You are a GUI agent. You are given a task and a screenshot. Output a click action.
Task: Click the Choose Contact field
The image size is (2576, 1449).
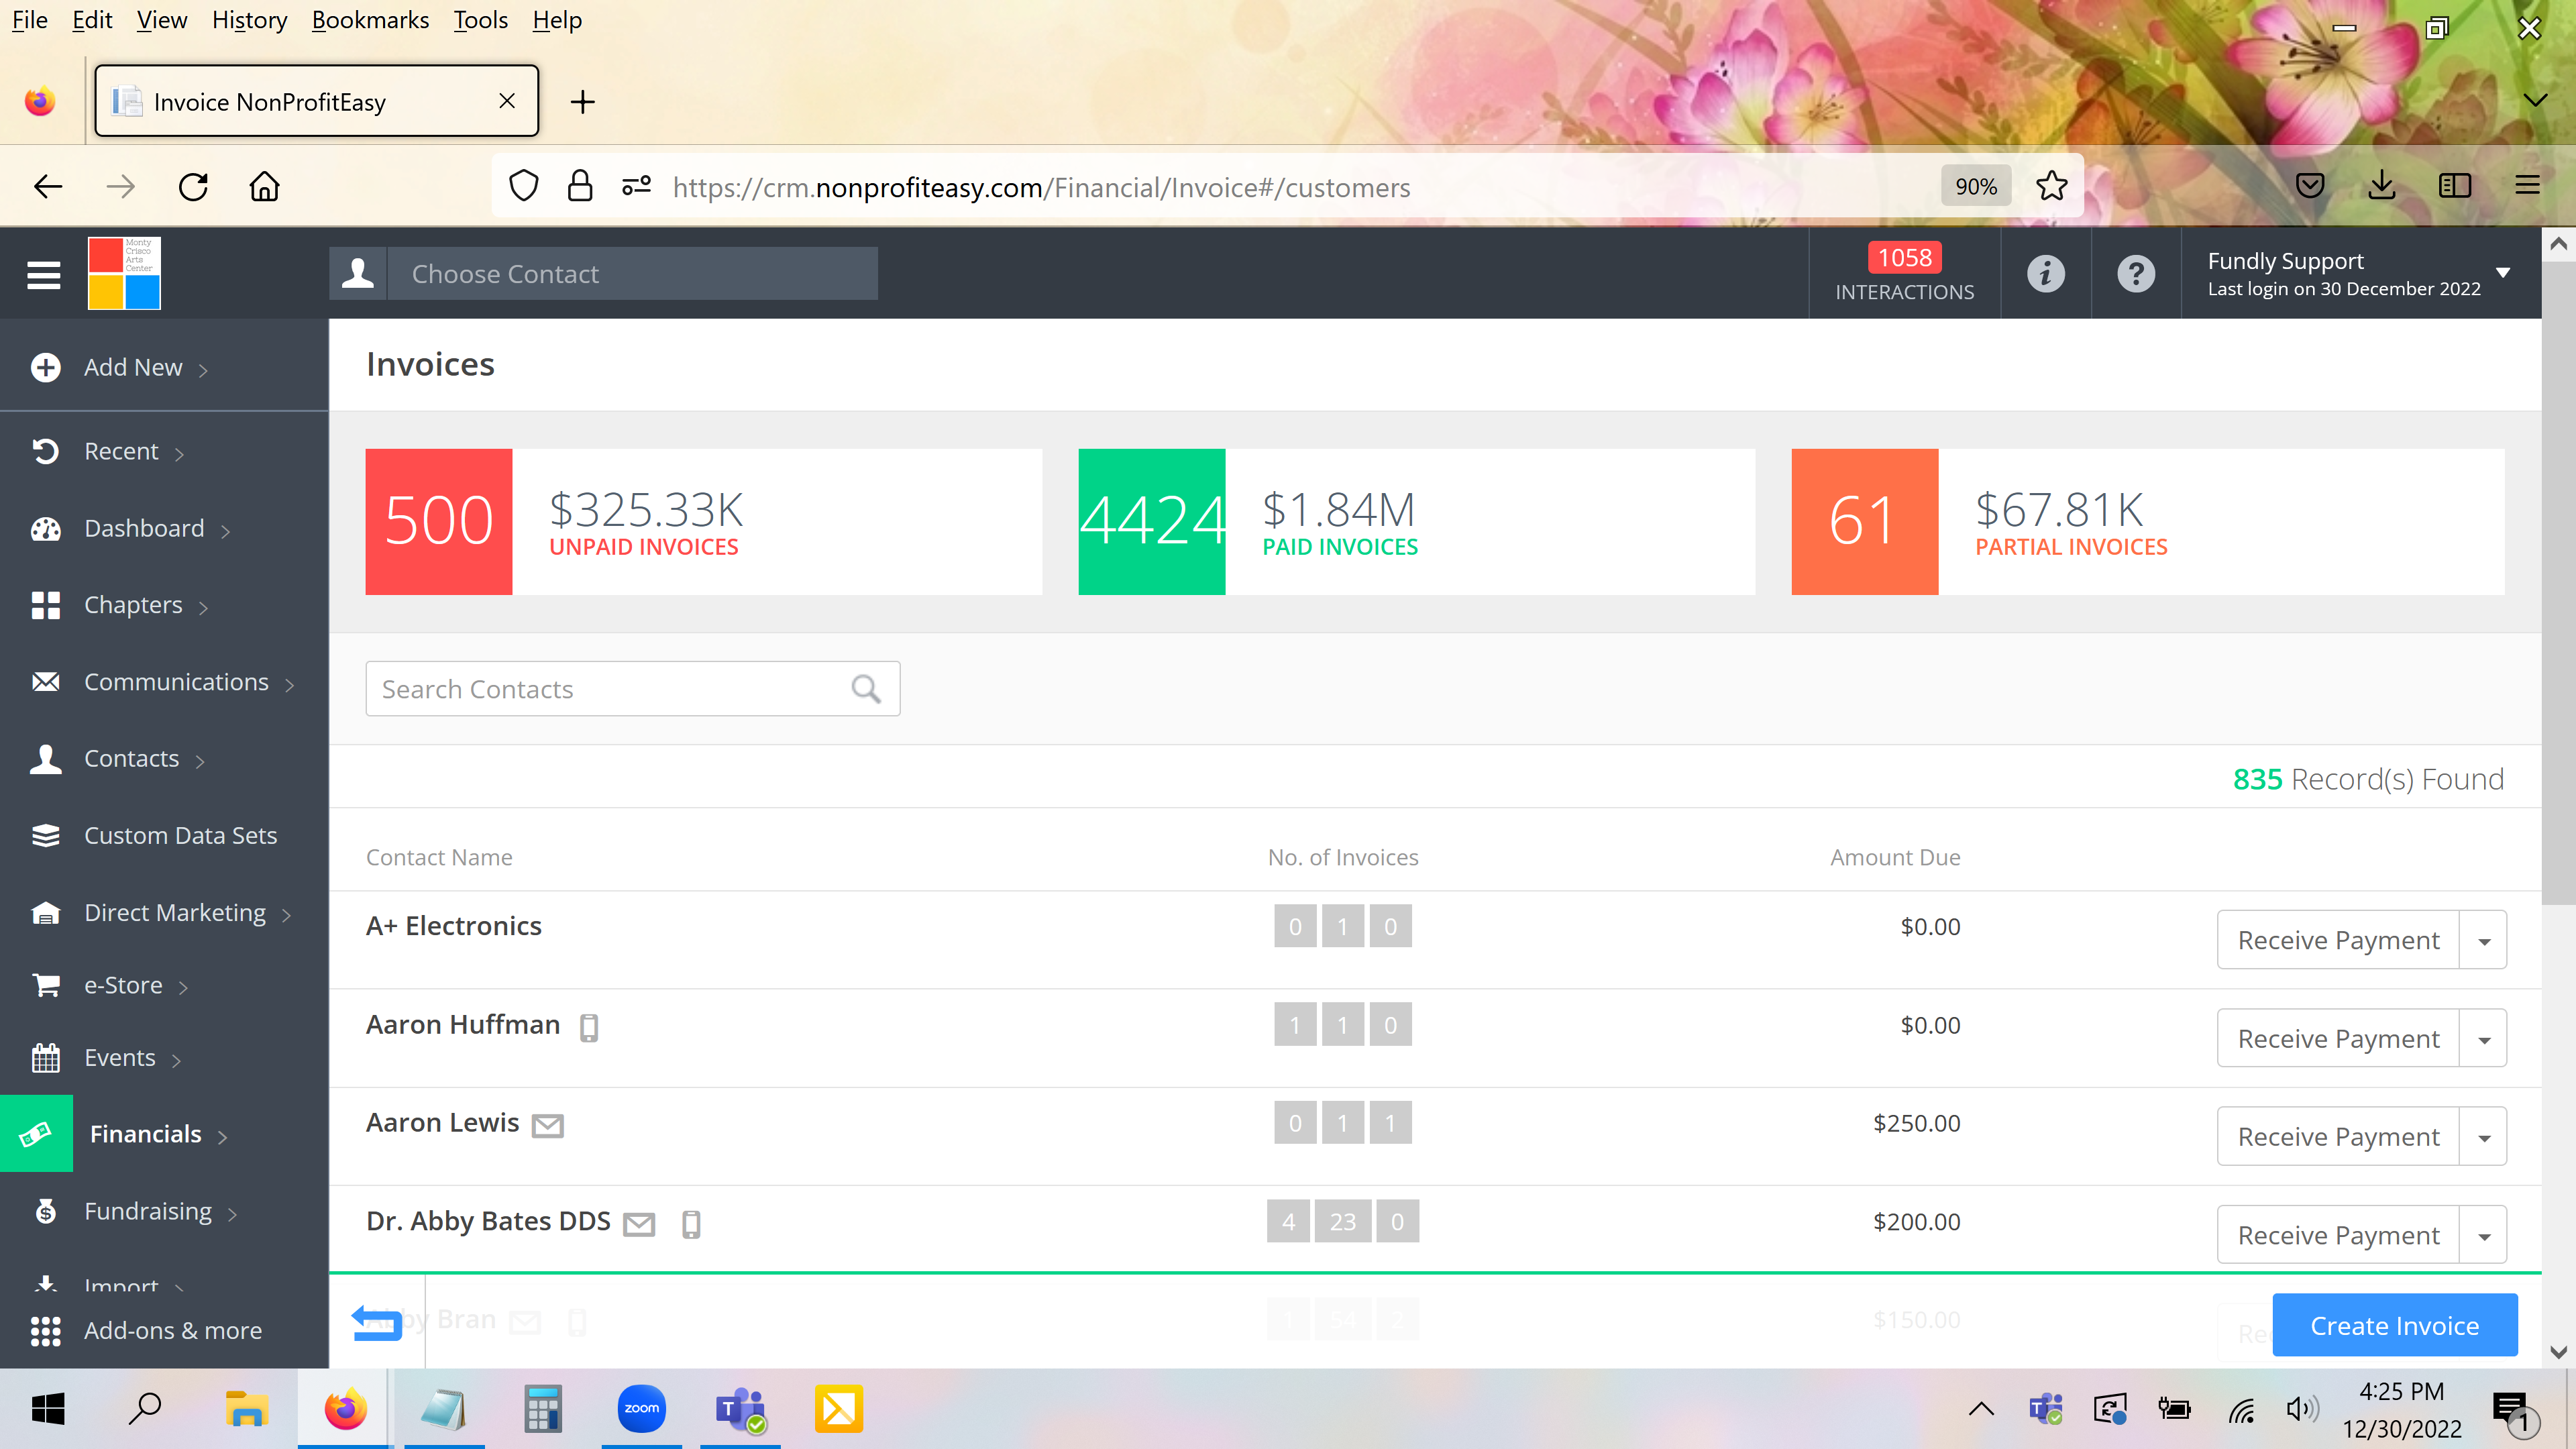632,273
